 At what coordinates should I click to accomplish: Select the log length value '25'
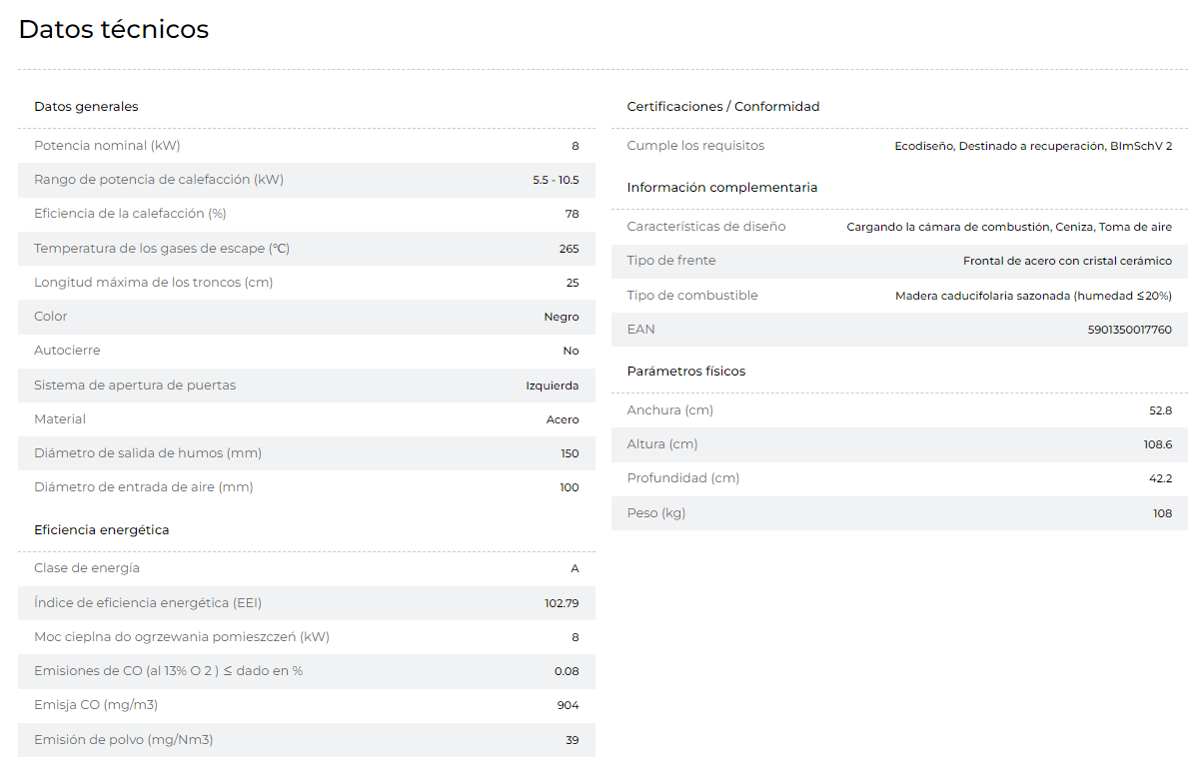coord(573,283)
